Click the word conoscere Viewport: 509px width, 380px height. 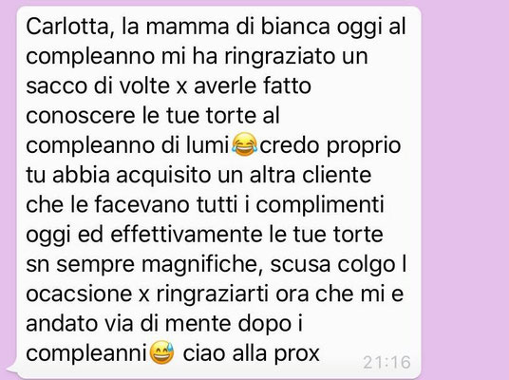click(x=81, y=116)
